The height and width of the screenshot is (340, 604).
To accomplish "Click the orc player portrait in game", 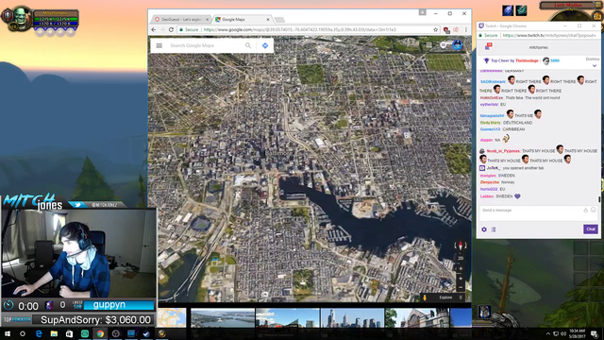I will [20, 17].
